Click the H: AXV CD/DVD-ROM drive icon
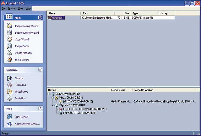Image resolution: width=201 pixels, height=136 pixels. tap(61, 101)
